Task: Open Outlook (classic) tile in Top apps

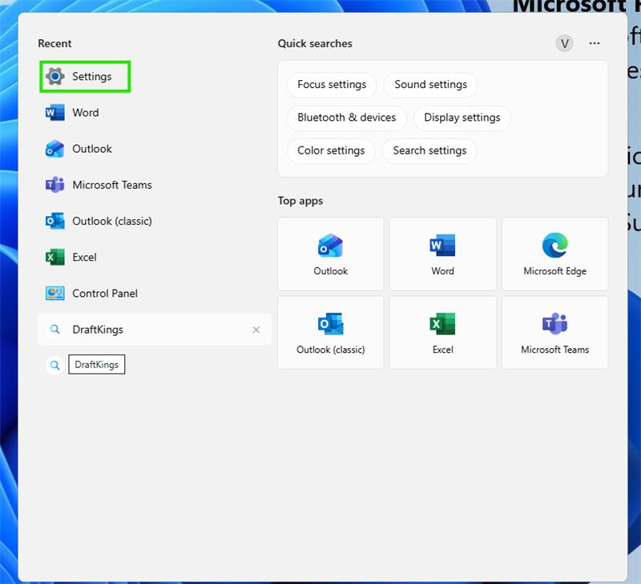Action: coord(331,333)
